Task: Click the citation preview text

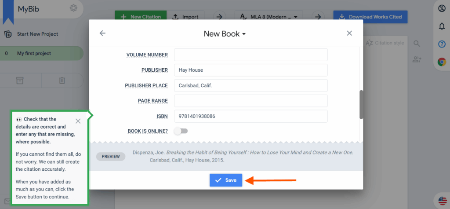Action: tap(243, 157)
